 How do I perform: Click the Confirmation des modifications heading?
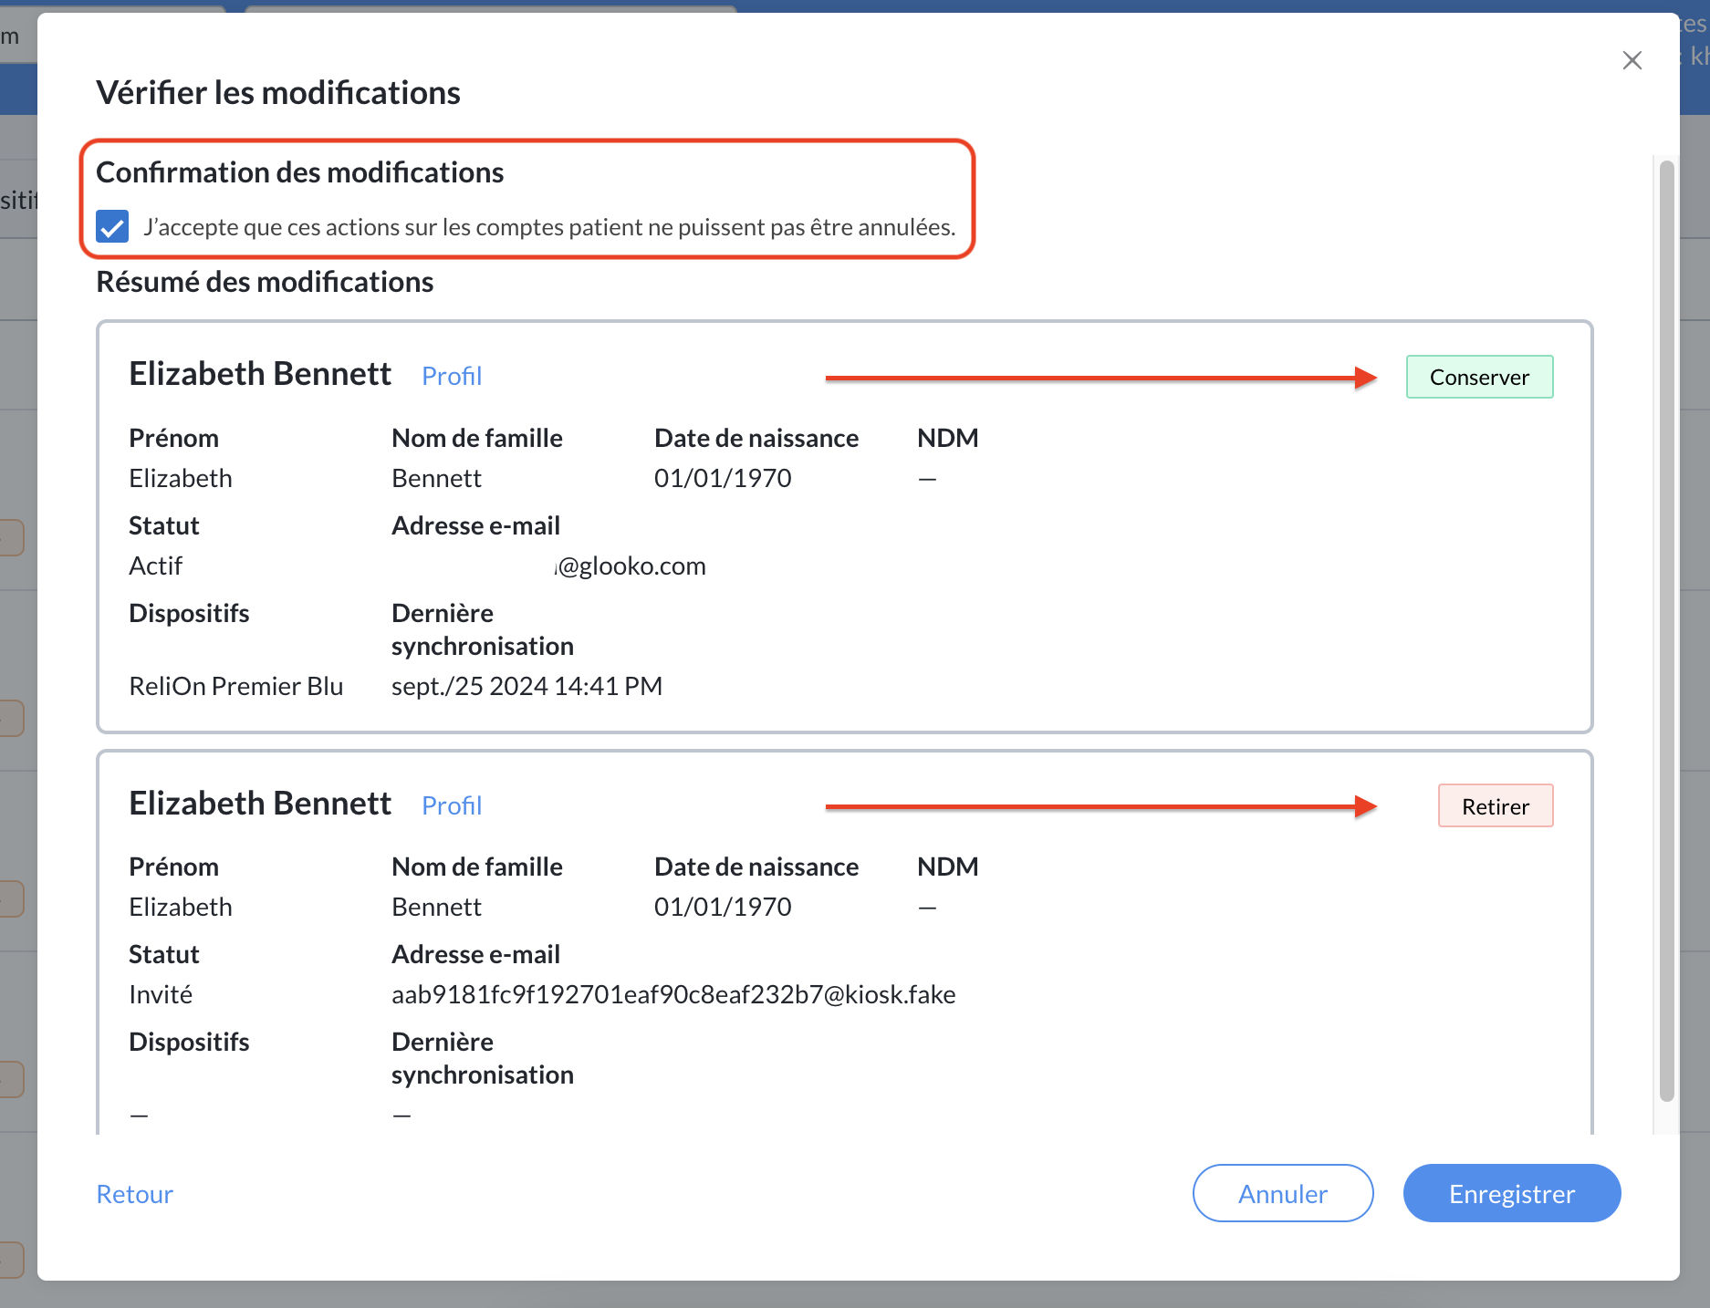tap(300, 172)
